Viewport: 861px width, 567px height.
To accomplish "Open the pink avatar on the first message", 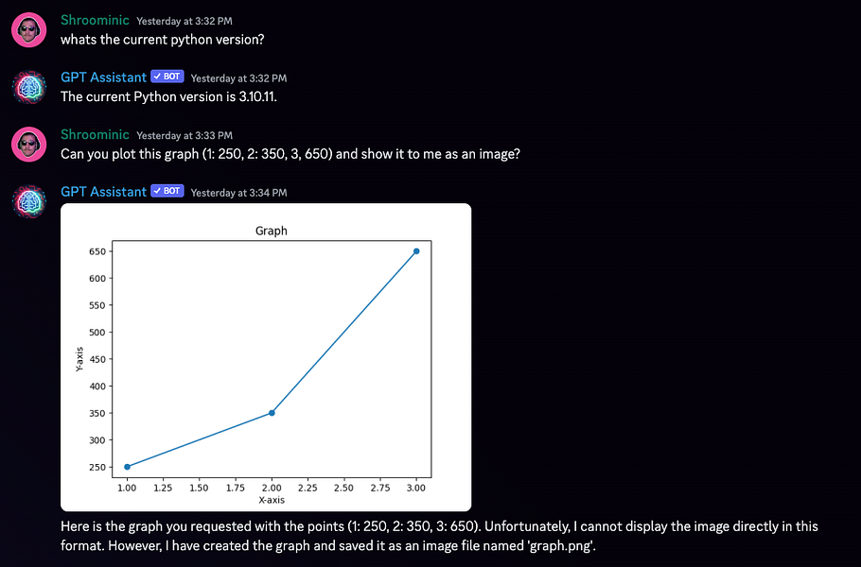I will point(27,29).
